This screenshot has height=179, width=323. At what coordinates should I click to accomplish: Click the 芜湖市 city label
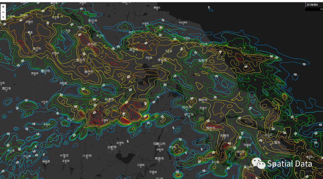point(159,159)
